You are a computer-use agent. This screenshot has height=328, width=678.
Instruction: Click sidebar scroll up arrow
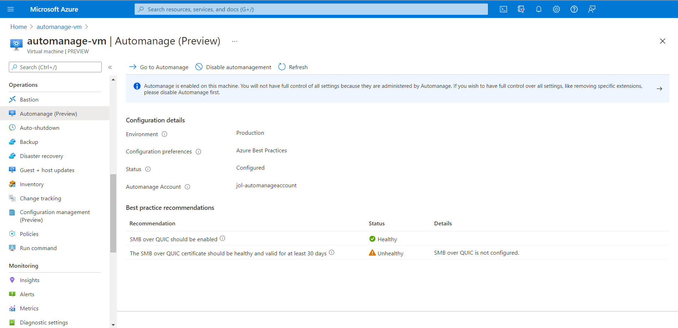tap(113, 80)
